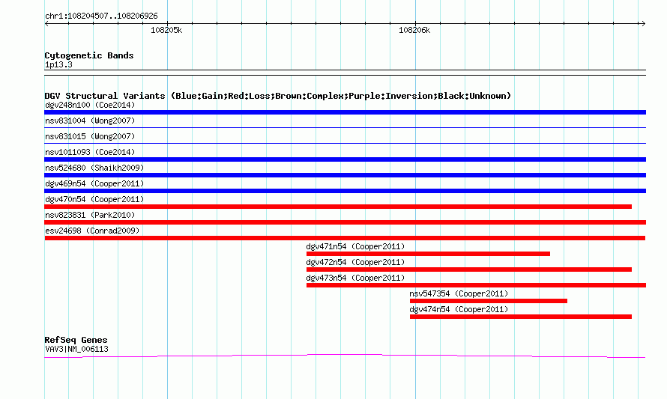Viewport: 667px width, 399px height.
Task: Click the VAV3|NM_006113 gene label
Action: [76, 350]
